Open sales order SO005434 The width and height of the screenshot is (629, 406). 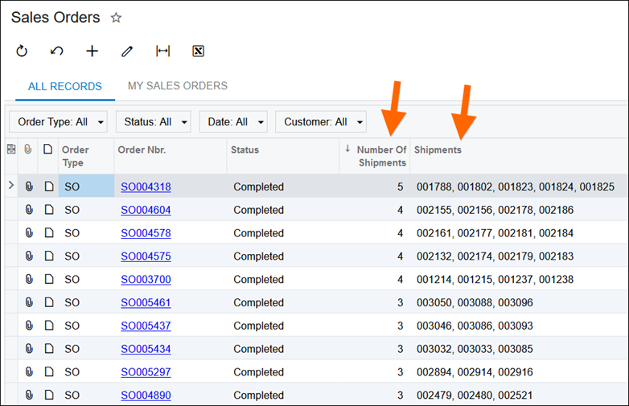146,349
